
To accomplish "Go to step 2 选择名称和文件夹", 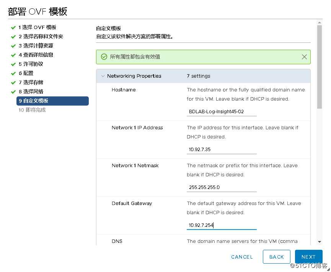I will (x=41, y=36).
